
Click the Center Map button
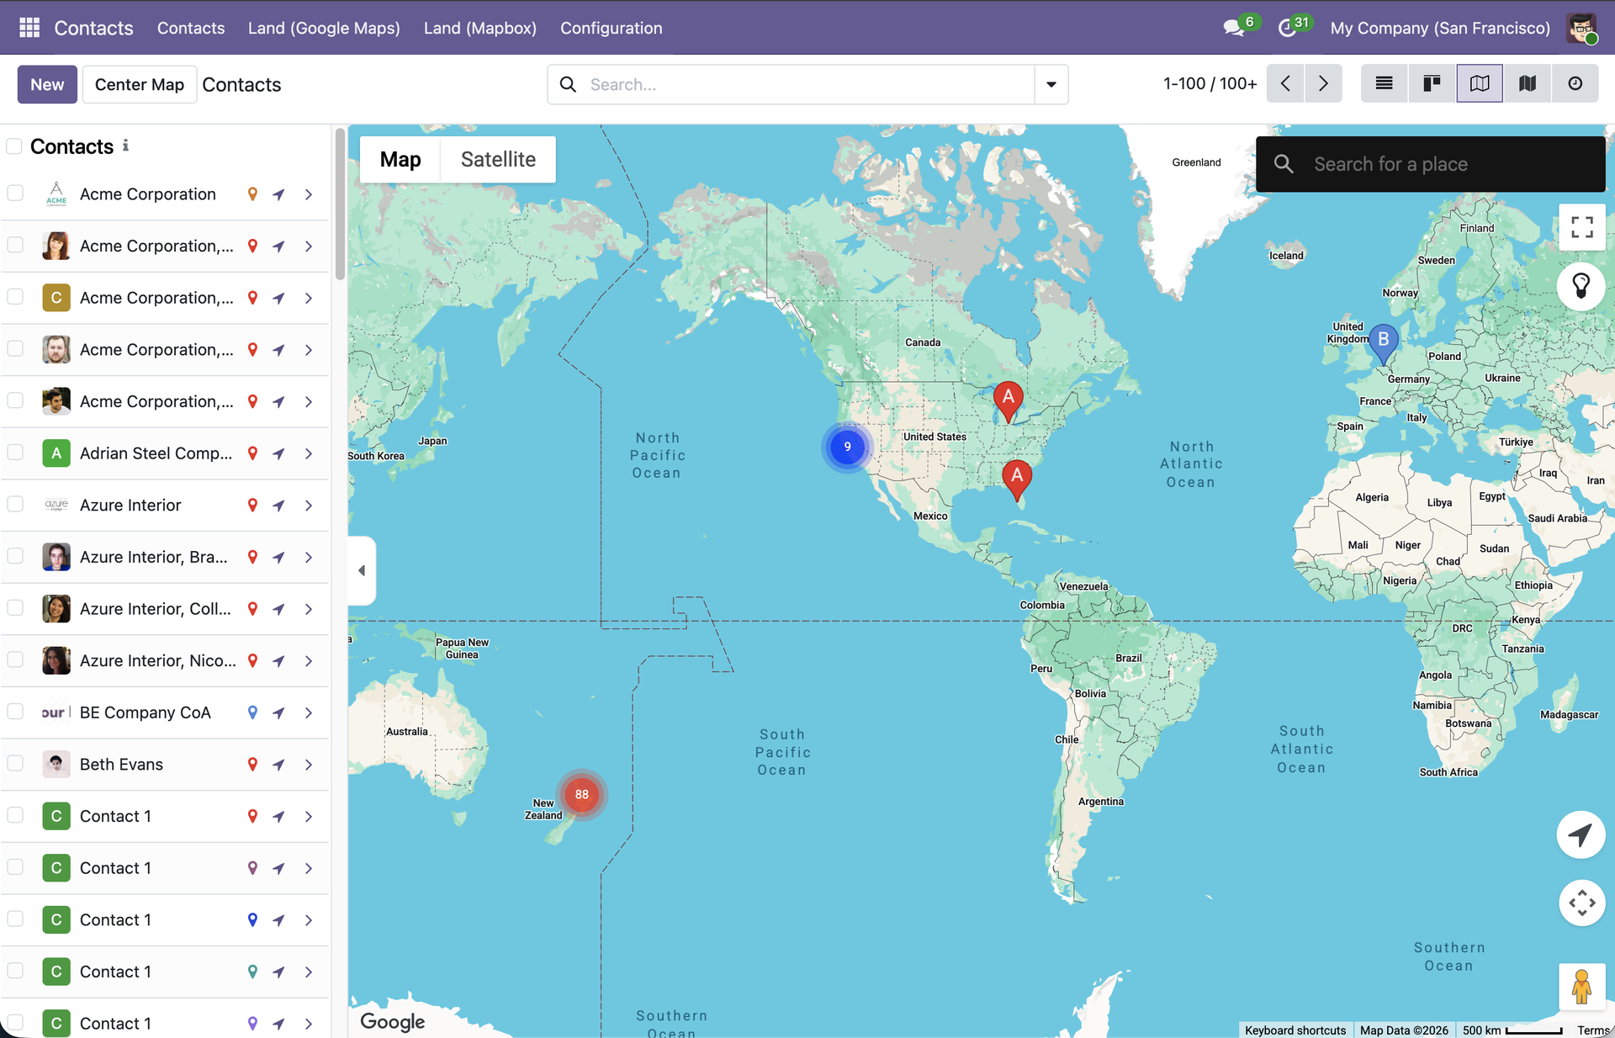click(x=140, y=84)
